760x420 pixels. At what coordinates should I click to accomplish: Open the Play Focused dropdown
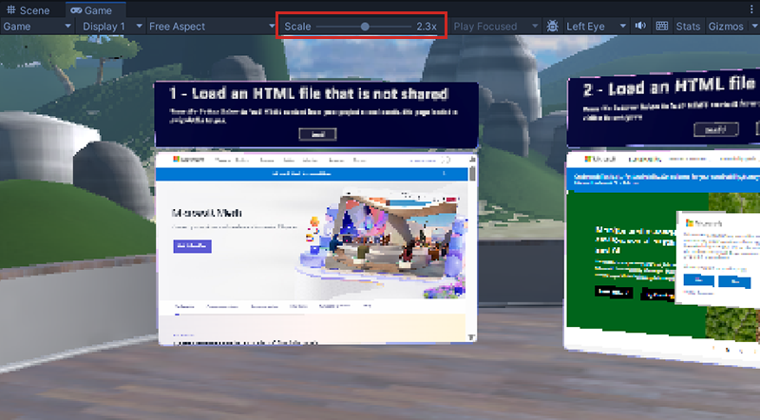pyautogui.click(x=495, y=27)
